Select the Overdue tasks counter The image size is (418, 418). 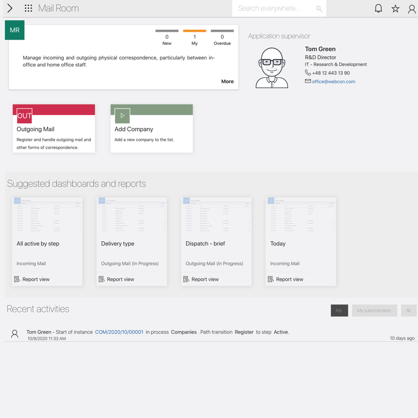coord(222,38)
